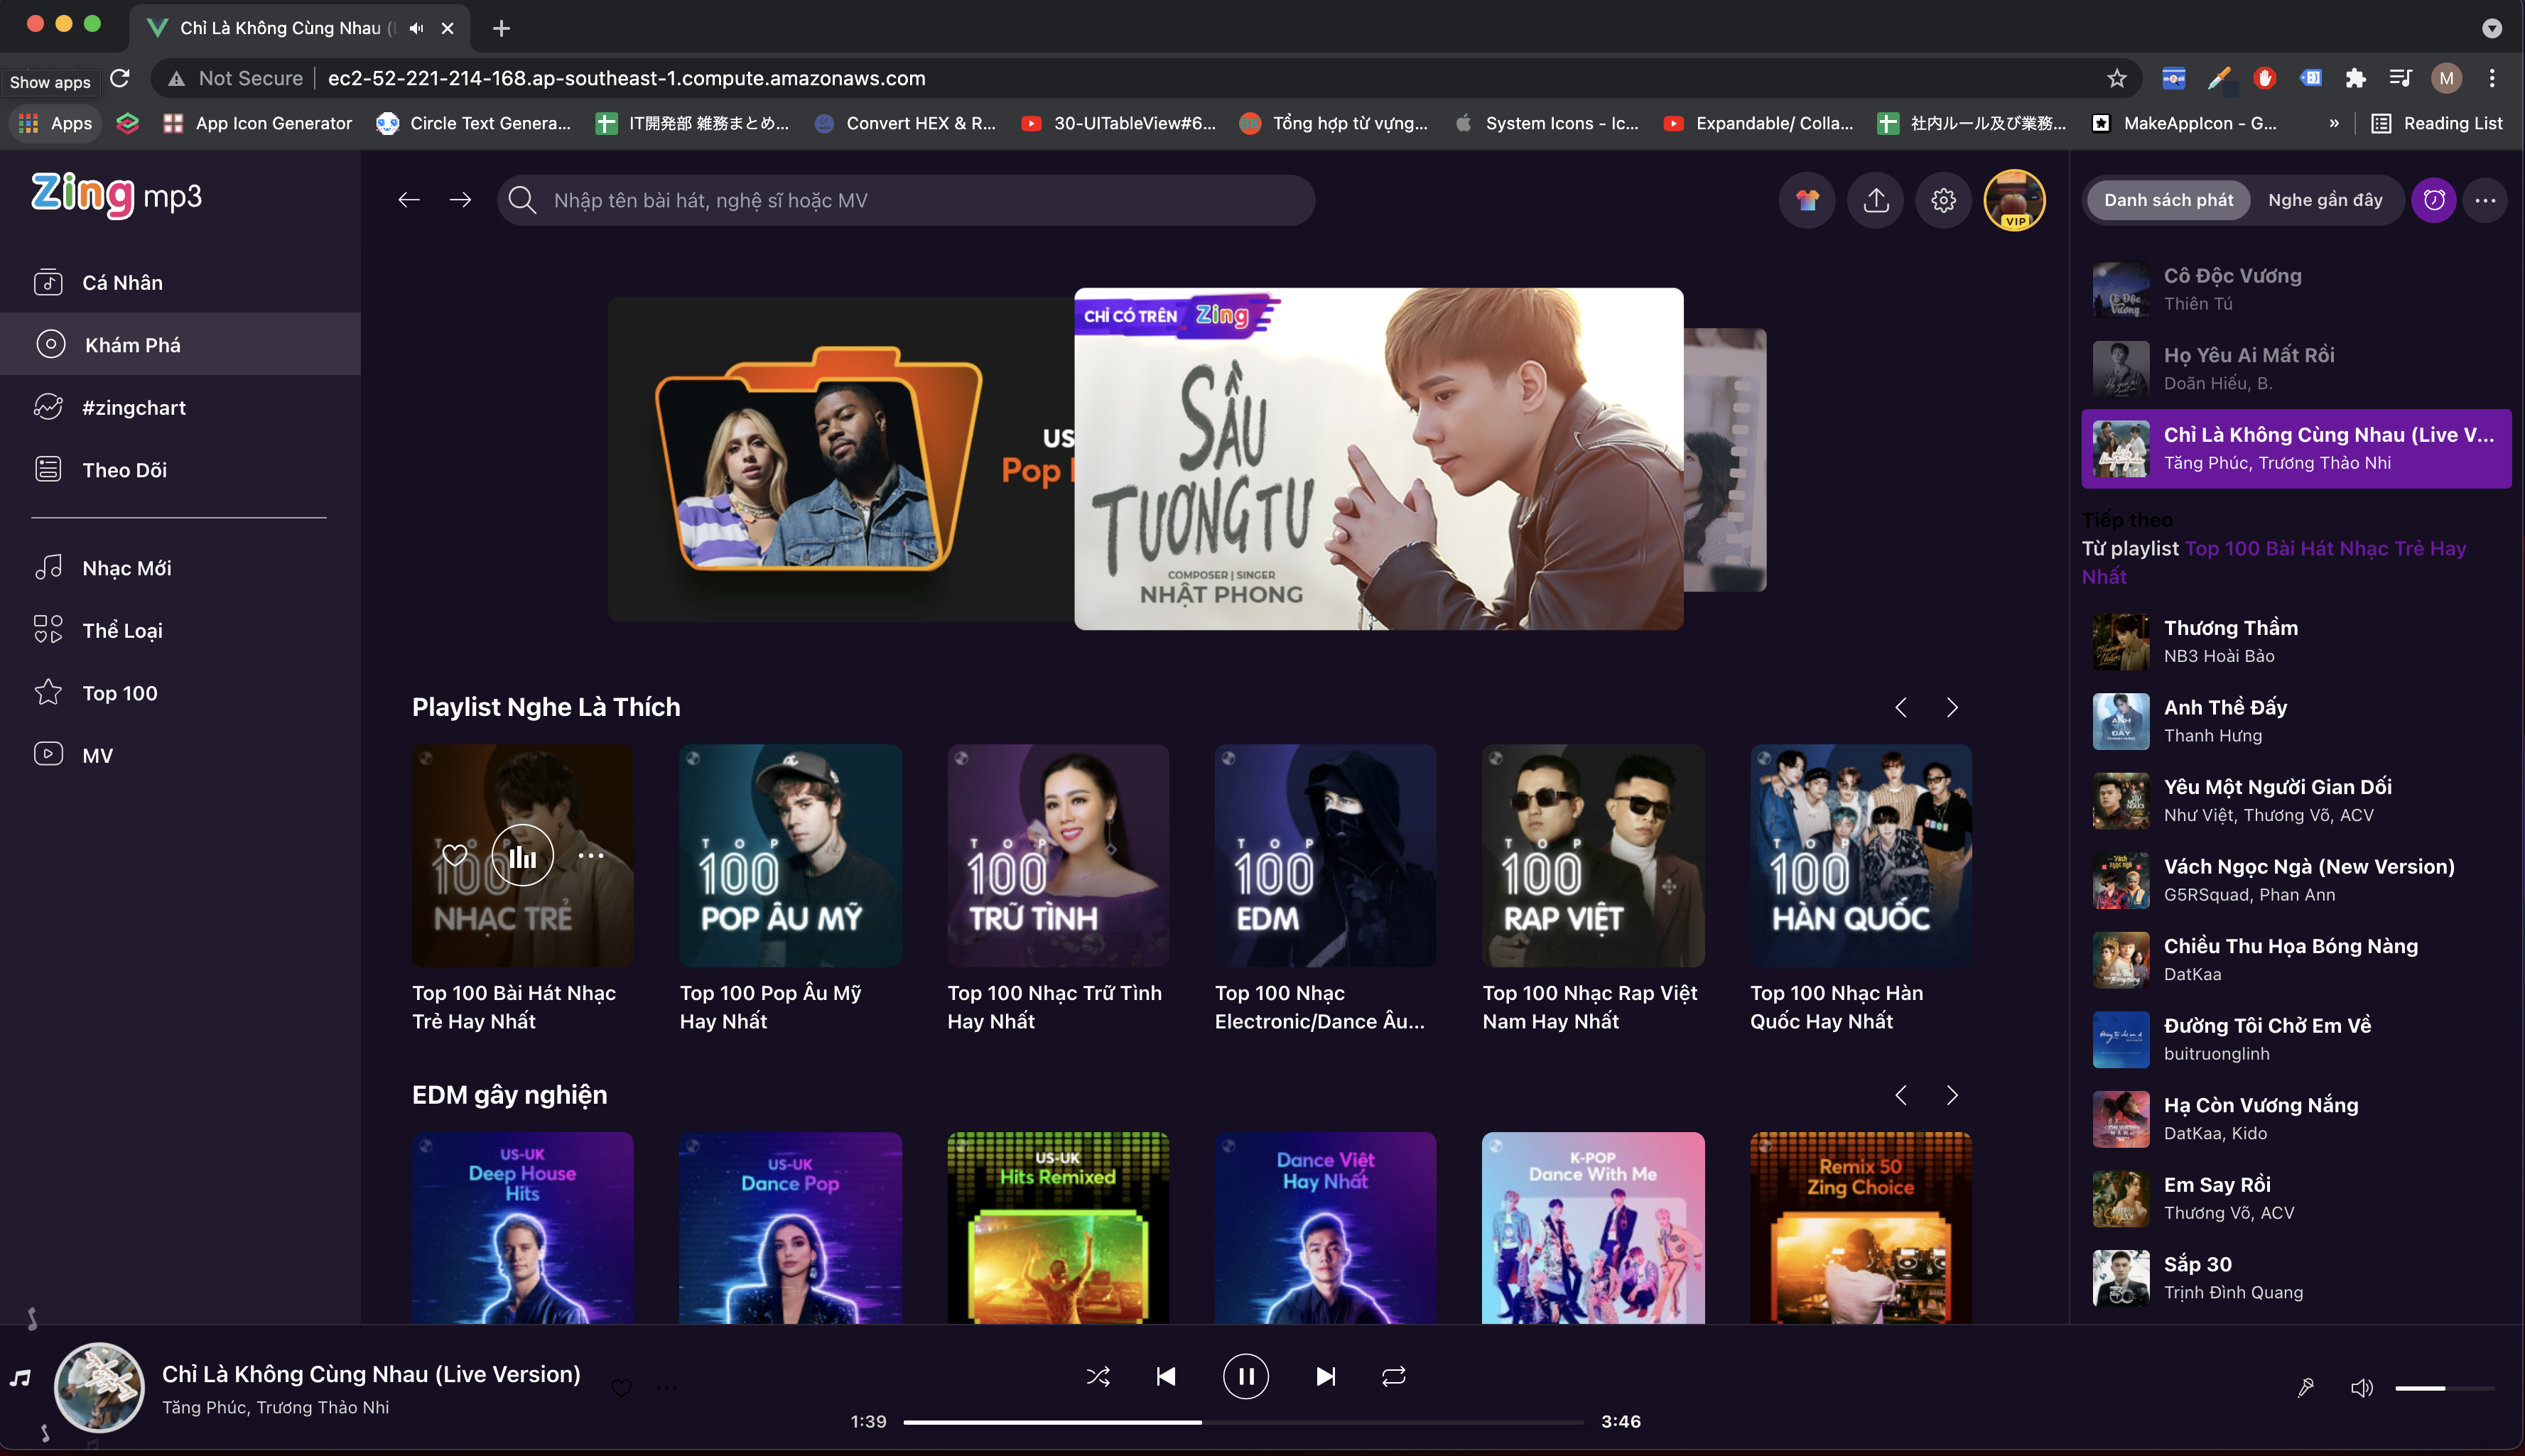Toggle repeat mode
The width and height of the screenshot is (2525, 1456).
1393,1376
